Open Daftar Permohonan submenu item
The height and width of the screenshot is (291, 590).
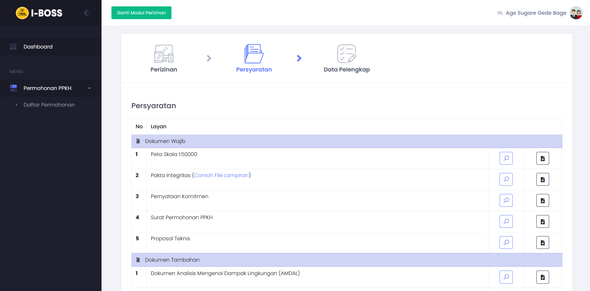[x=49, y=105]
